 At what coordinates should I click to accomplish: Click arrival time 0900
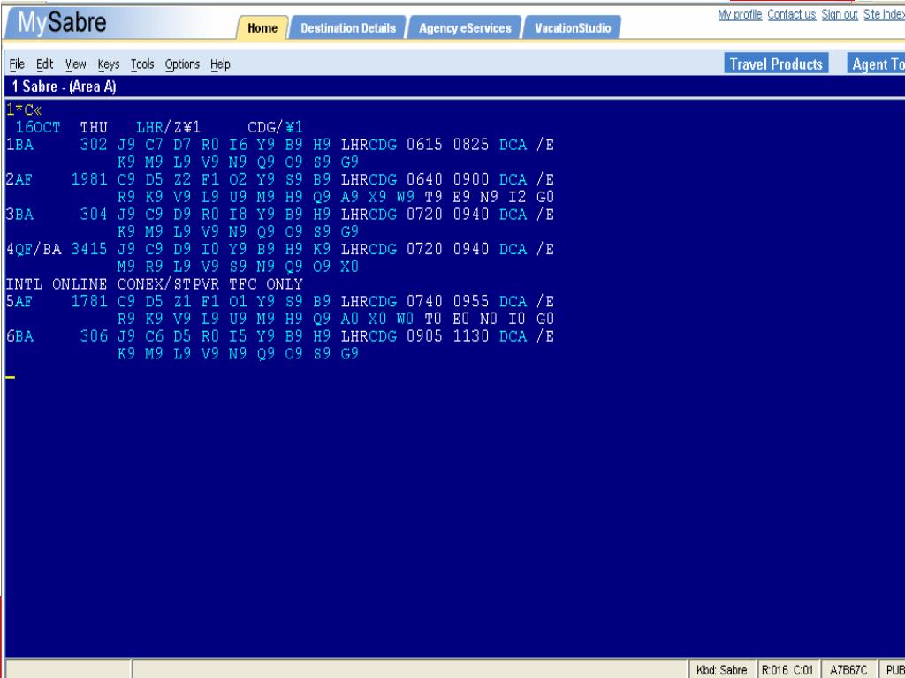click(x=471, y=179)
